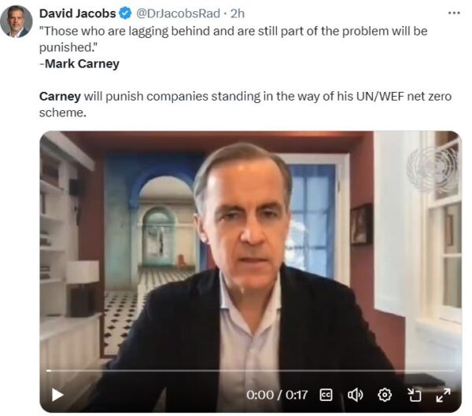
Task: Visit the @DrJacobsRad handle link
Action: click(178, 13)
